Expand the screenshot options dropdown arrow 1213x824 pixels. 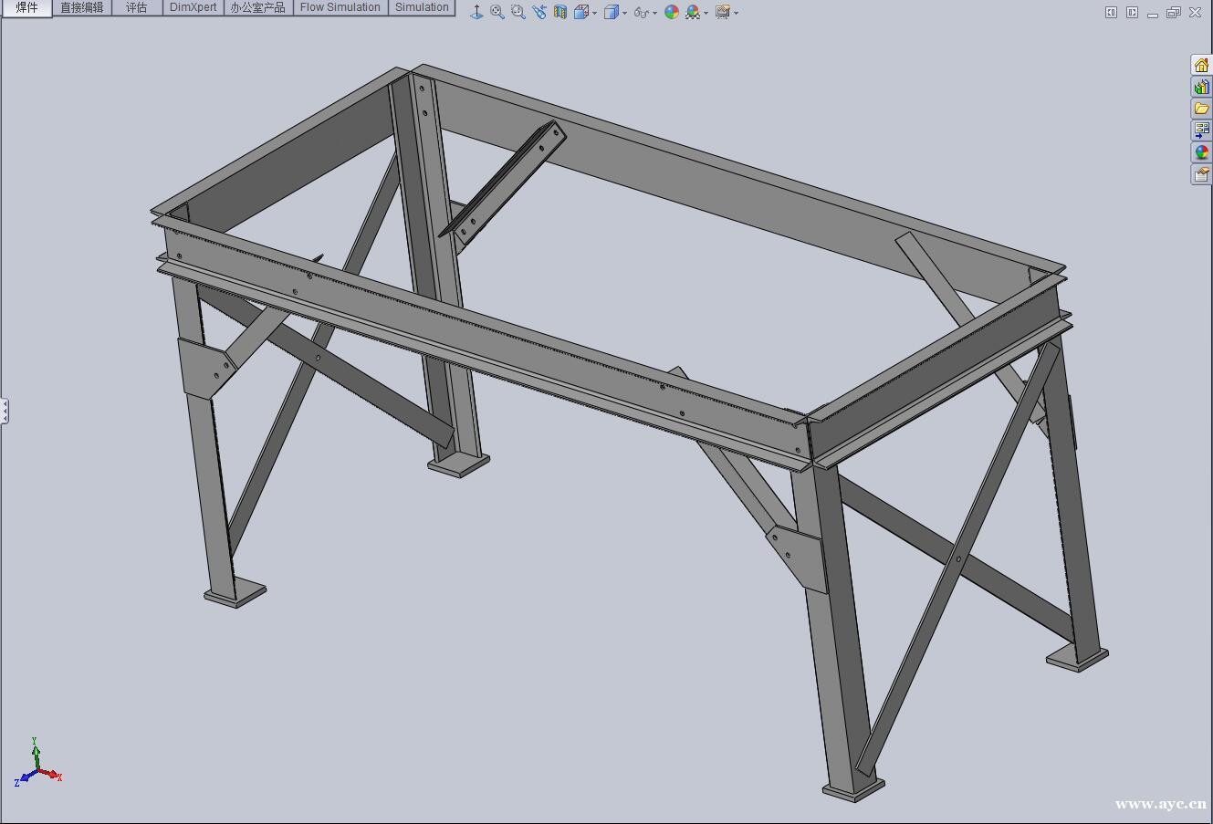pos(736,12)
